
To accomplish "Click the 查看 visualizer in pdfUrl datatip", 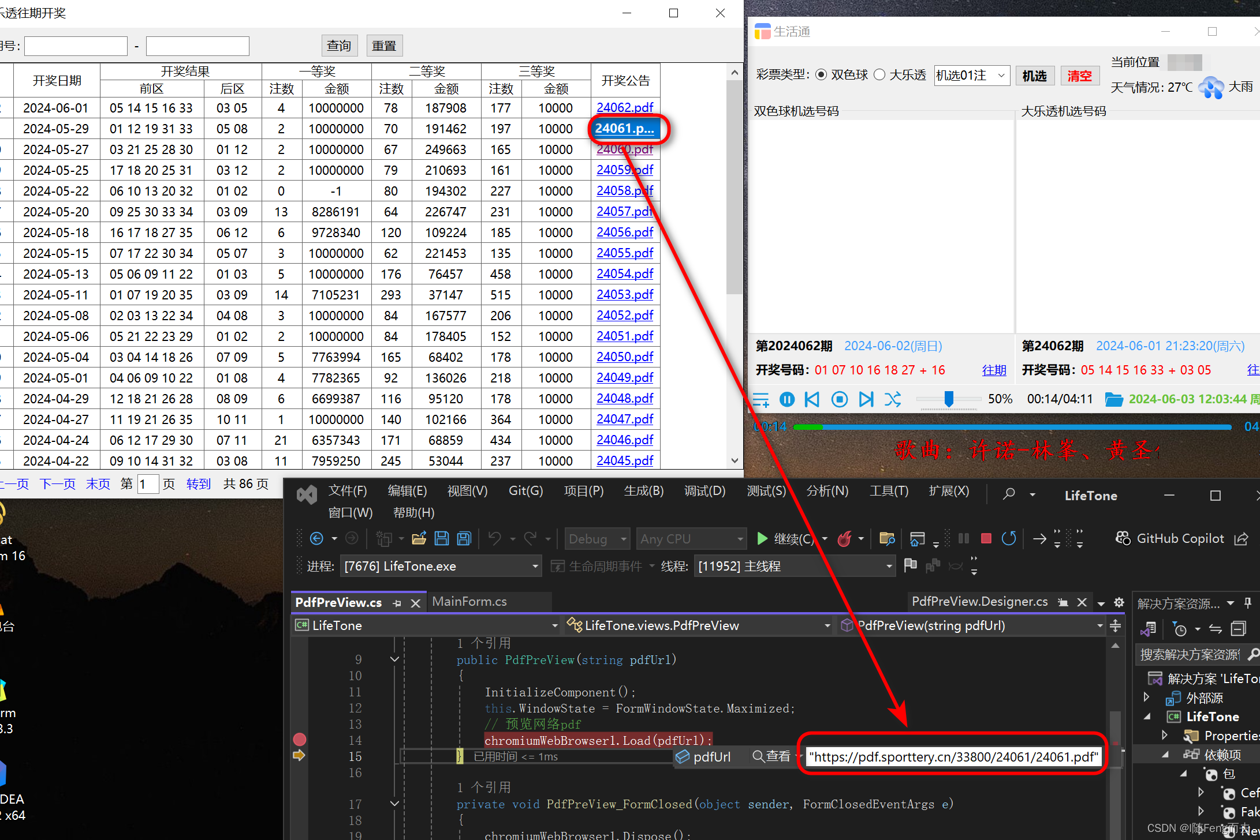I will click(x=771, y=756).
